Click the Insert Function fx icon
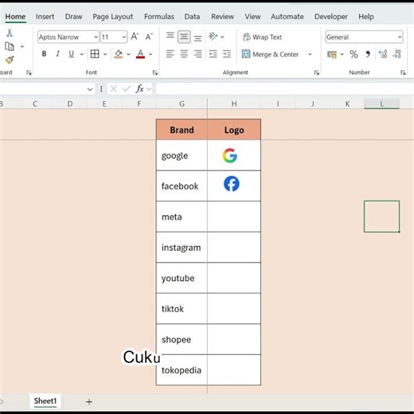Image resolution: width=414 pixels, height=414 pixels. [140, 88]
